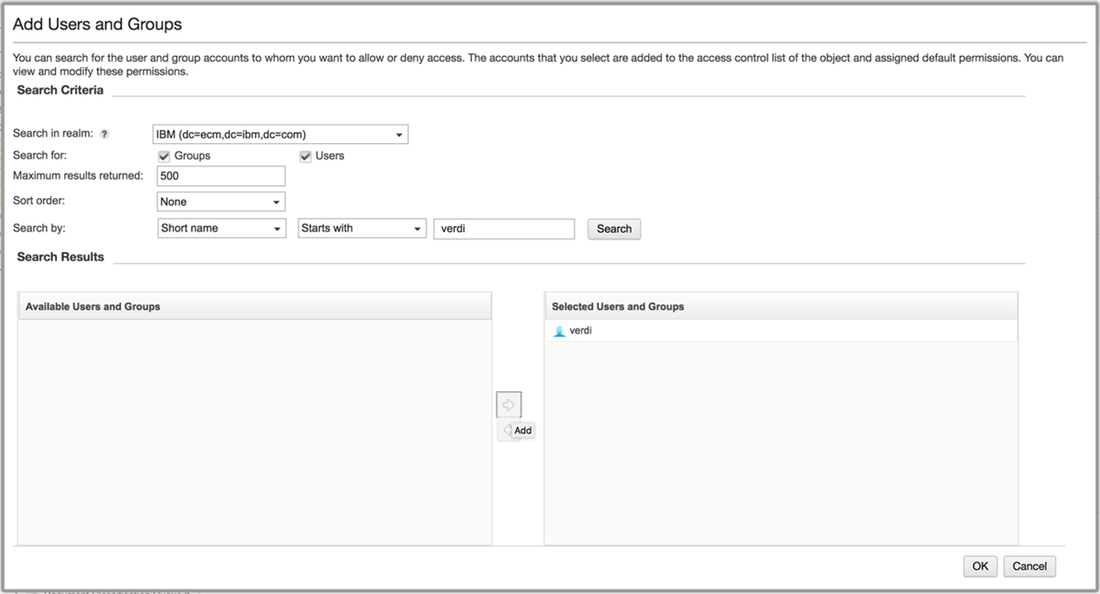Screen dimensions: 1100x594
Task: Uncheck the Users checkbox
Action: coord(304,155)
